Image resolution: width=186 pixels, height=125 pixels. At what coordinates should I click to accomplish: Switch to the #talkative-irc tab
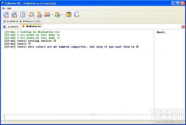pyautogui.click(x=32, y=26)
